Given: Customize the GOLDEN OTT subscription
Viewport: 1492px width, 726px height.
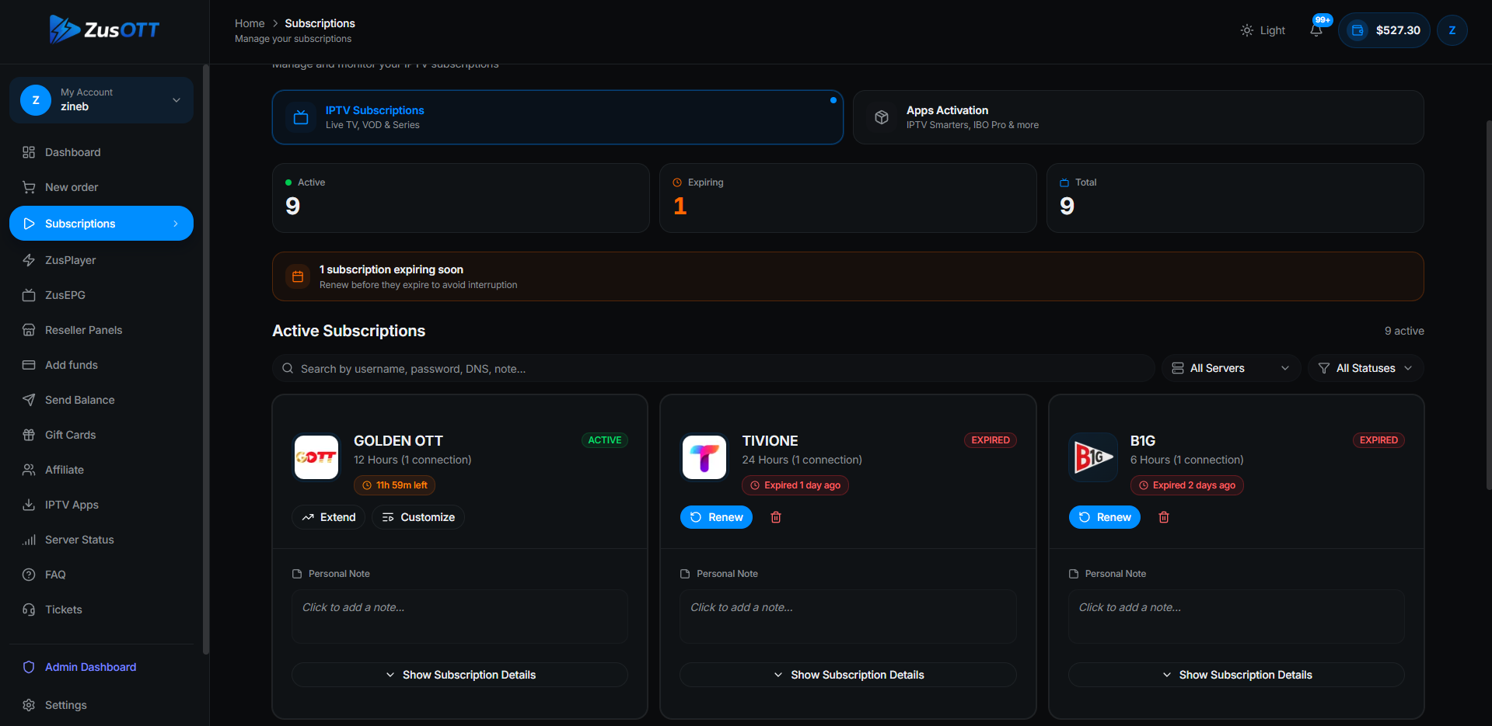Looking at the screenshot, I should (418, 517).
